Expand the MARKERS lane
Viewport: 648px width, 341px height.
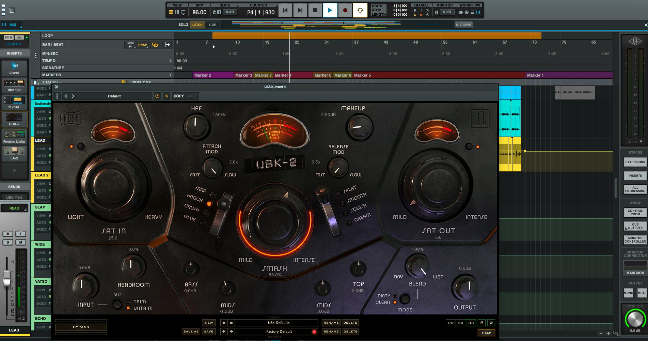point(170,75)
